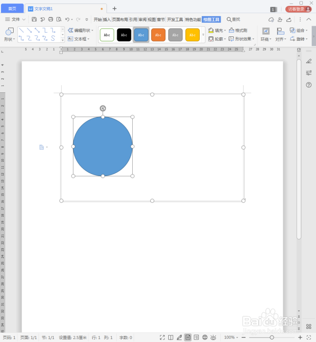This screenshot has width=316, height=342.
Task: Click the share icon near top right
Action: [x=289, y=19]
